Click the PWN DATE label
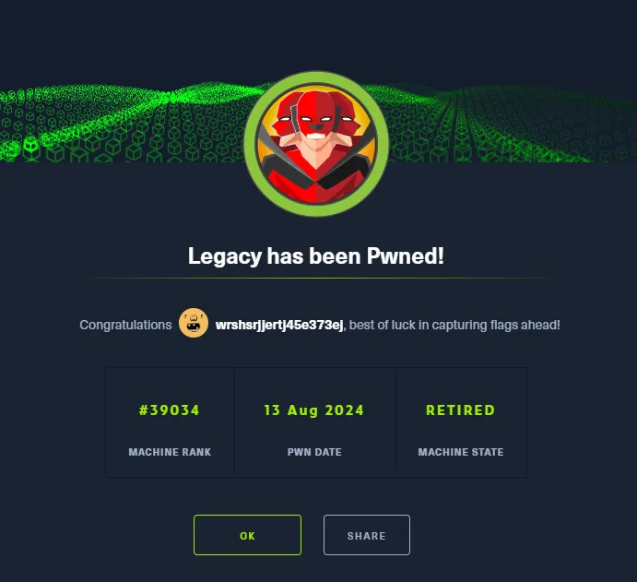This screenshot has width=637, height=582. click(x=314, y=452)
